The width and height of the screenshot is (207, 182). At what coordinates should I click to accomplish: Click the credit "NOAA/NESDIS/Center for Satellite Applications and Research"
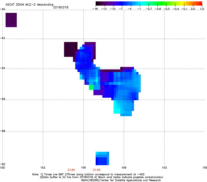point(121,180)
